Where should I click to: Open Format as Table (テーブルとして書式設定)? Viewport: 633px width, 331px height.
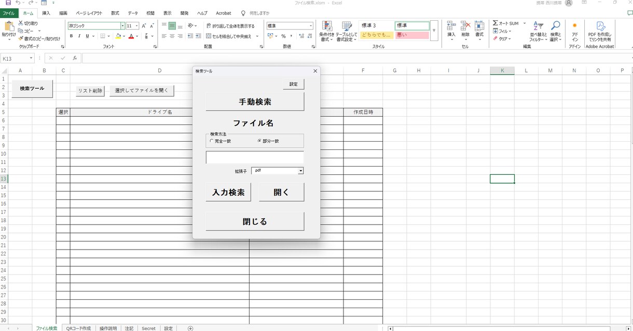coord(347,31)
